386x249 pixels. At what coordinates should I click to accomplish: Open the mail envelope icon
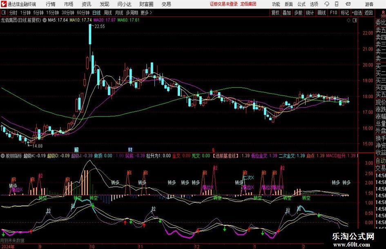(x=348, y=4)
